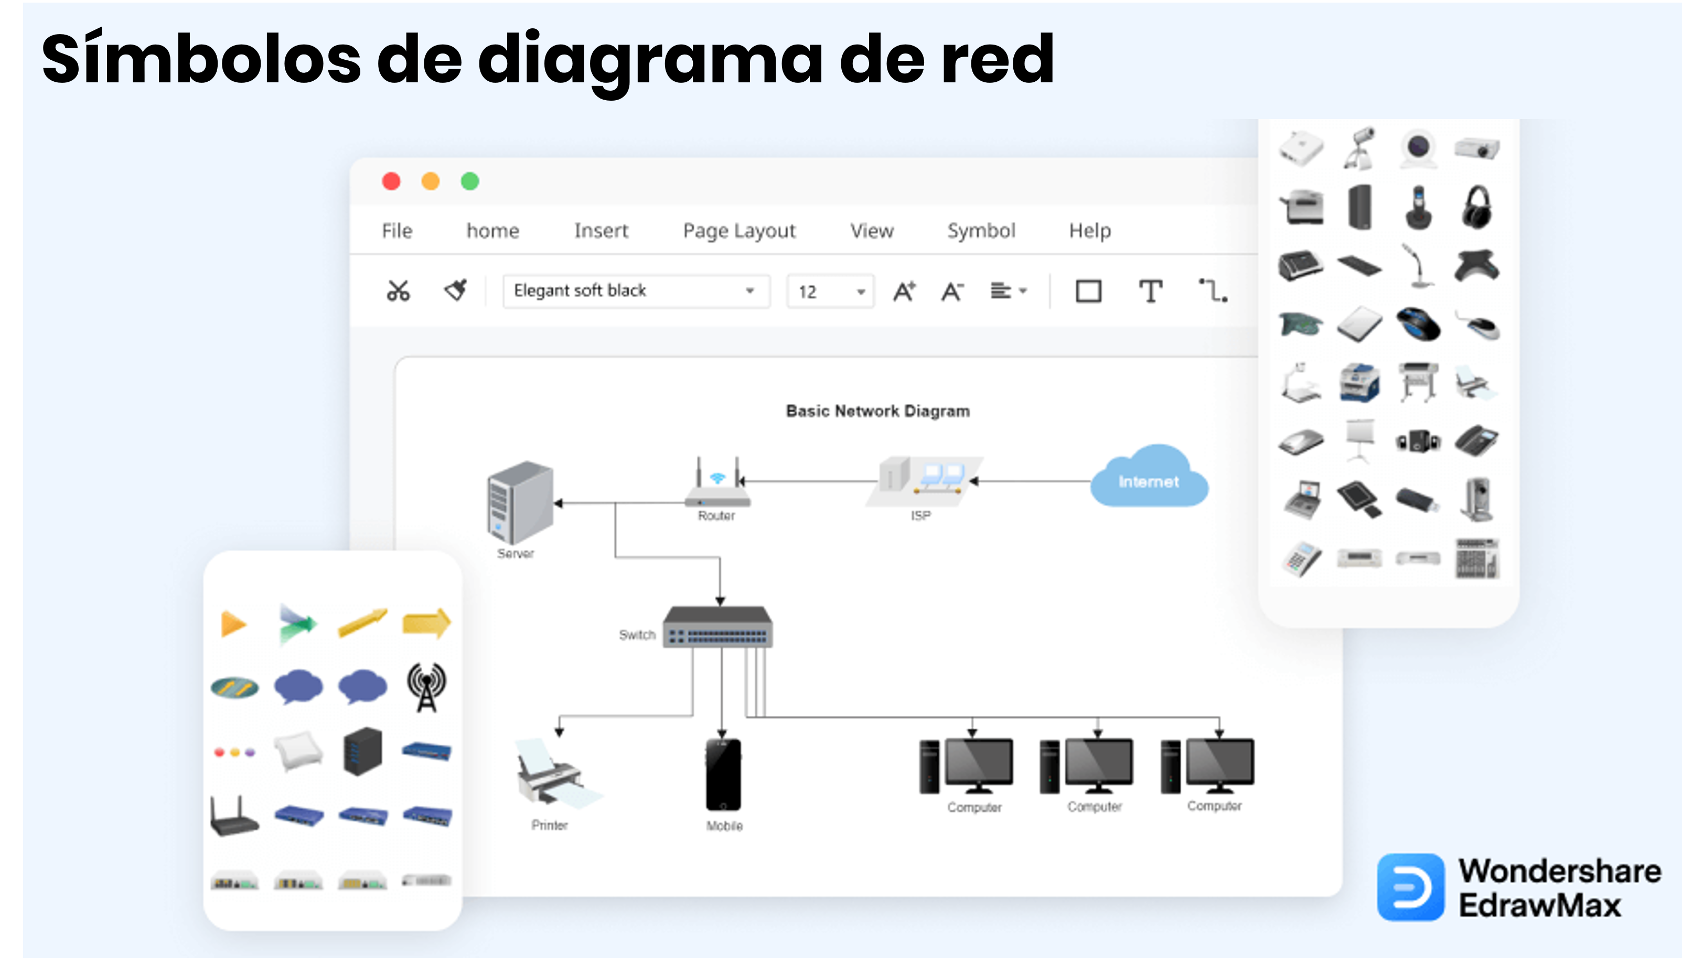Choose the headphones symbol from device panel
The height and width of the screenshot is (958, 1682).
click(1477, 207)
